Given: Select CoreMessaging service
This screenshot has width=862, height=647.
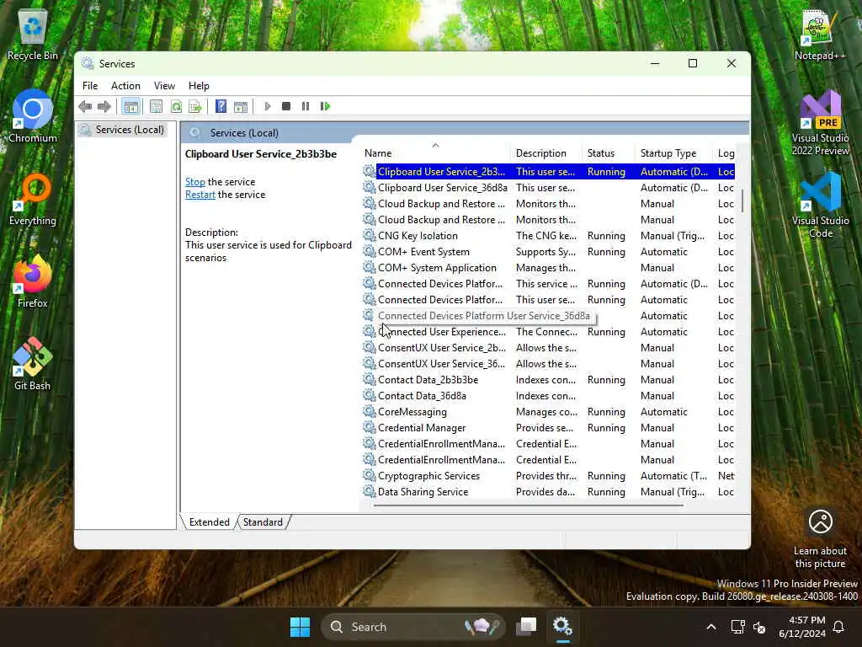Looking at the screenshot, I should (x=549, y=411).
